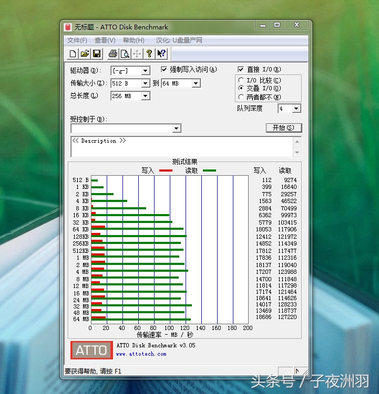
Task: Click the Open folder toolbar icon
Action: 85,54
